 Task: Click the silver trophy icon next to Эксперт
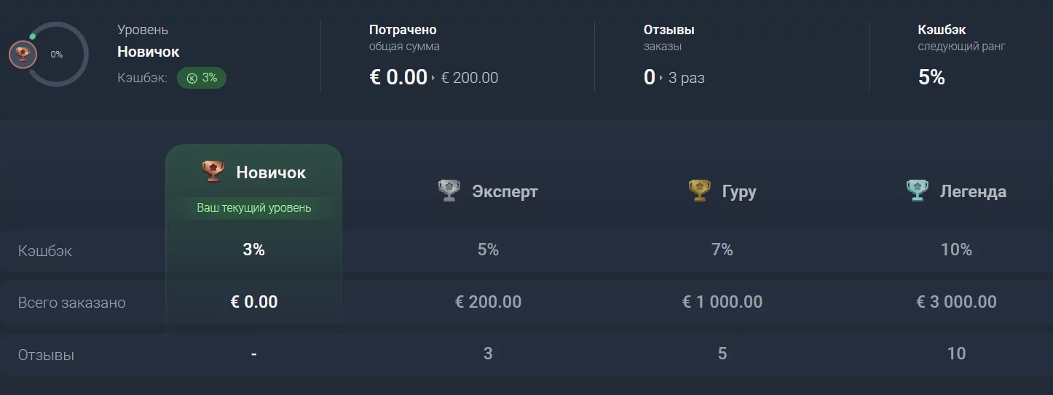tap(449, 191)
